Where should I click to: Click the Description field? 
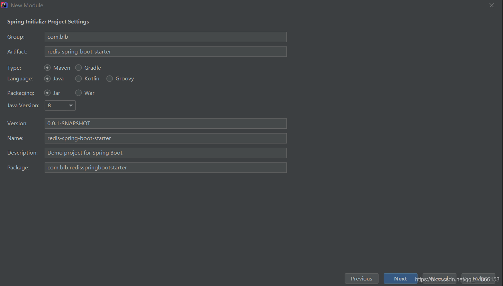pos(166,153)
